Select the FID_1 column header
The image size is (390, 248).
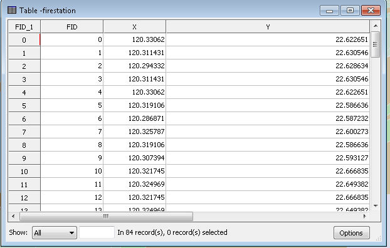(x=24, y=26)
